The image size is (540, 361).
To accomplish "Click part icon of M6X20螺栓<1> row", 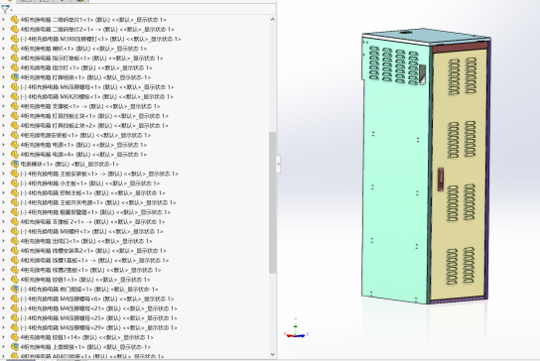I will click(15, 97).
